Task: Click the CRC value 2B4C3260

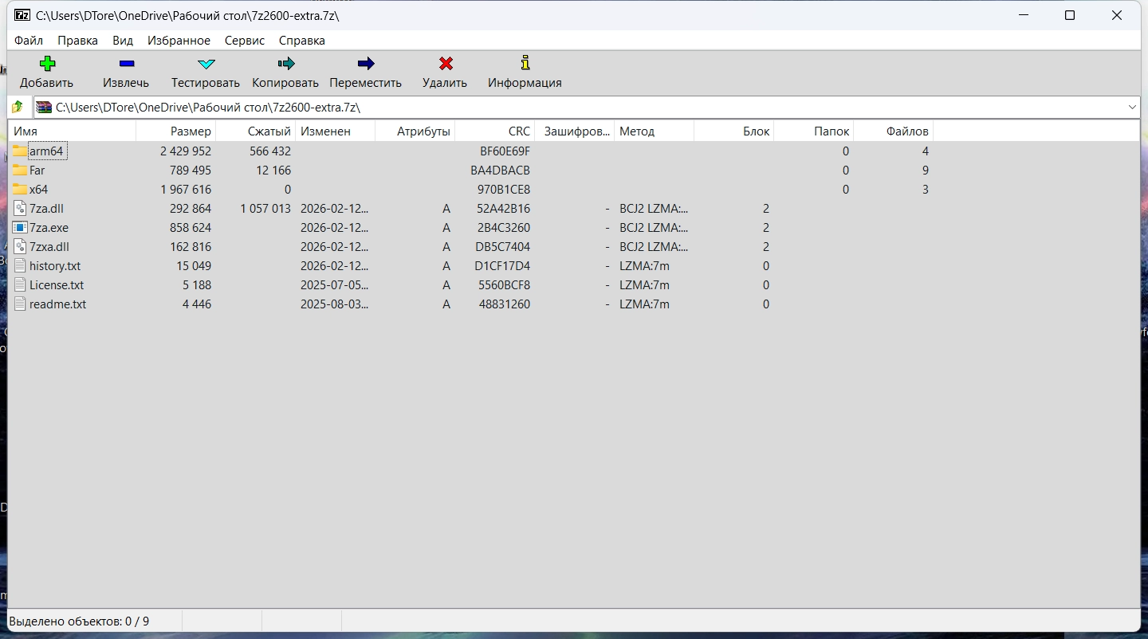Action: click(504, 228)
